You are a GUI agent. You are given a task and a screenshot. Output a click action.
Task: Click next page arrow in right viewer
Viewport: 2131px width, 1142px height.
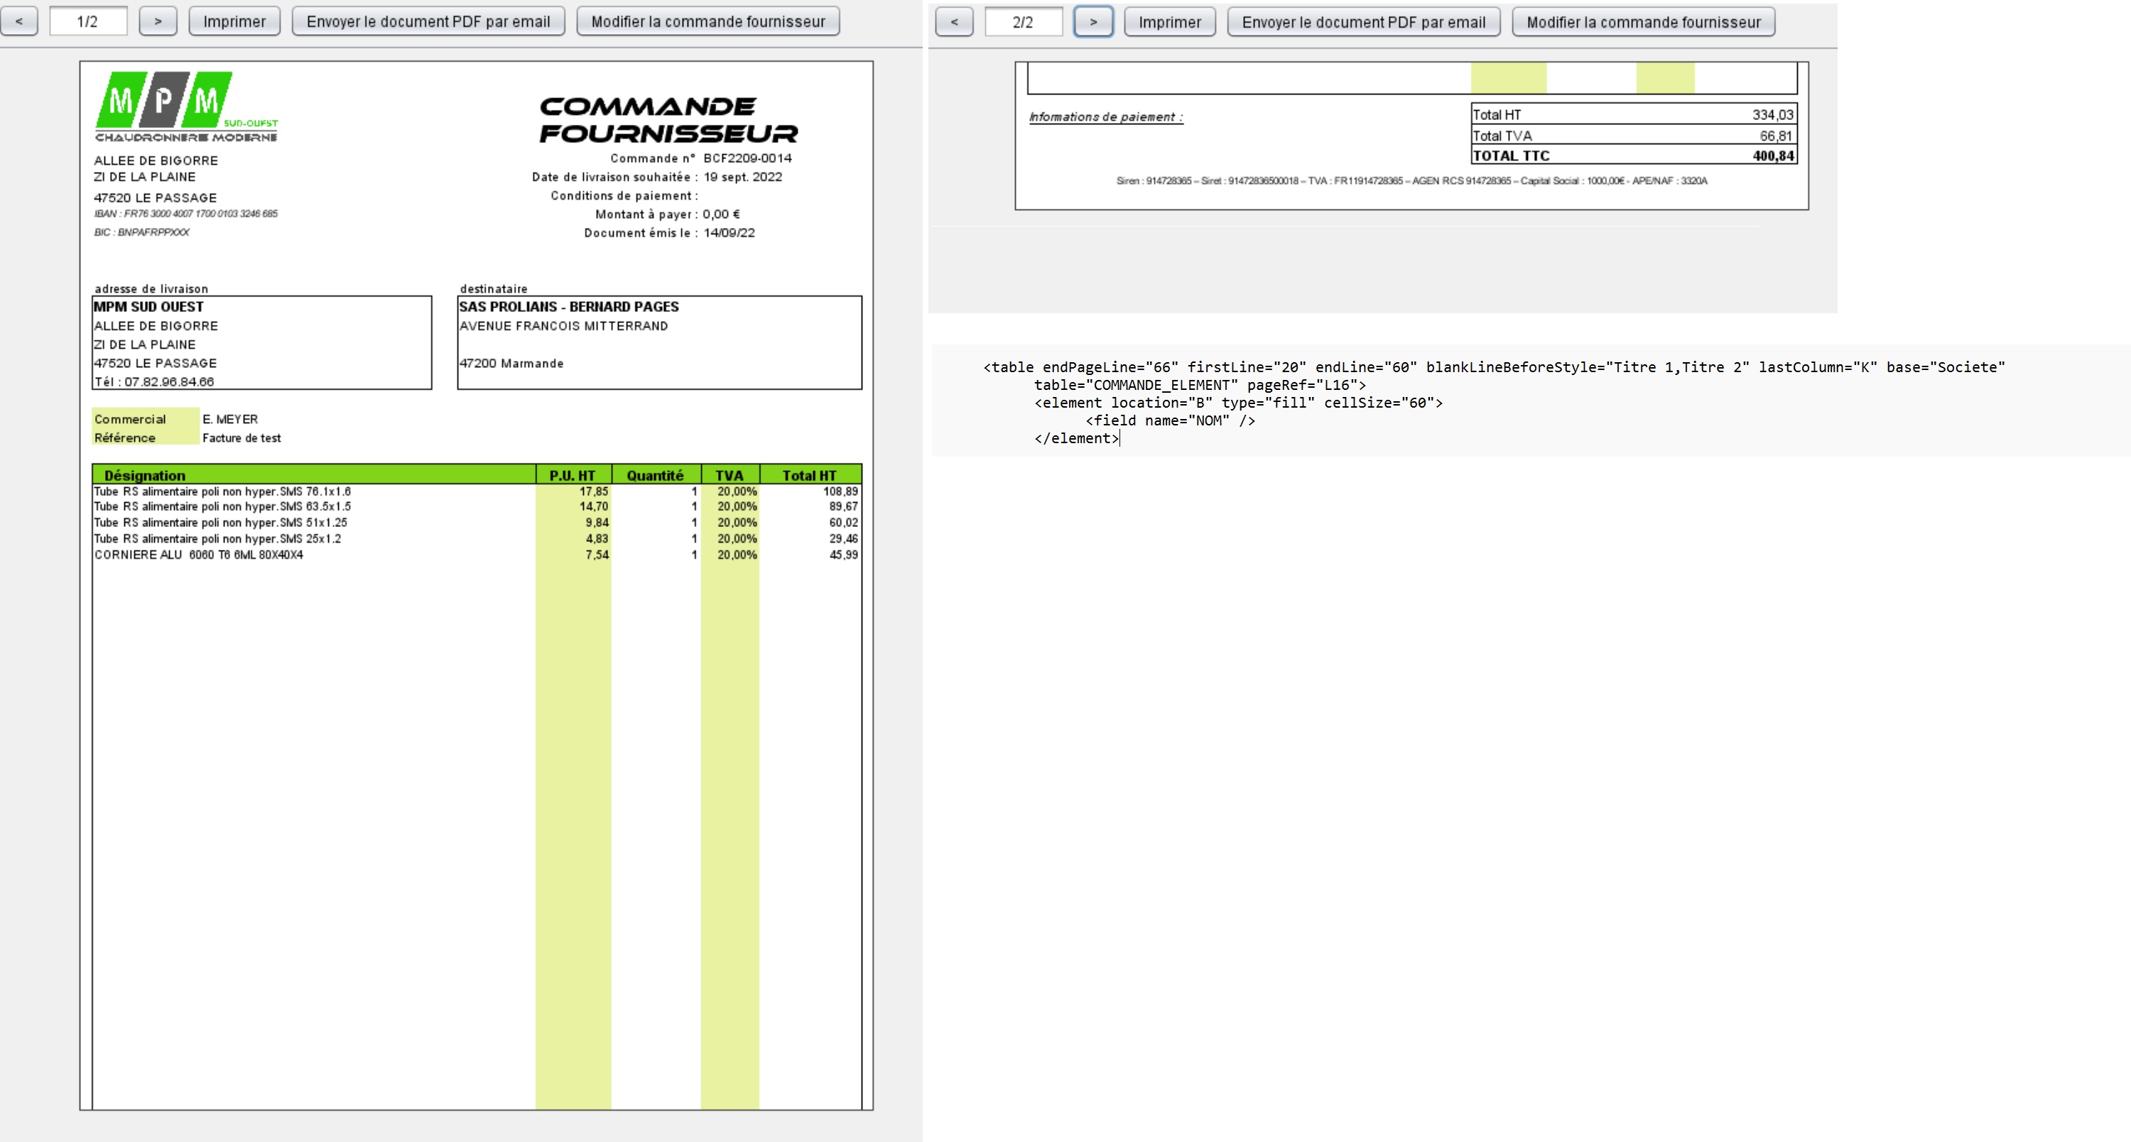click(1092, 22)
